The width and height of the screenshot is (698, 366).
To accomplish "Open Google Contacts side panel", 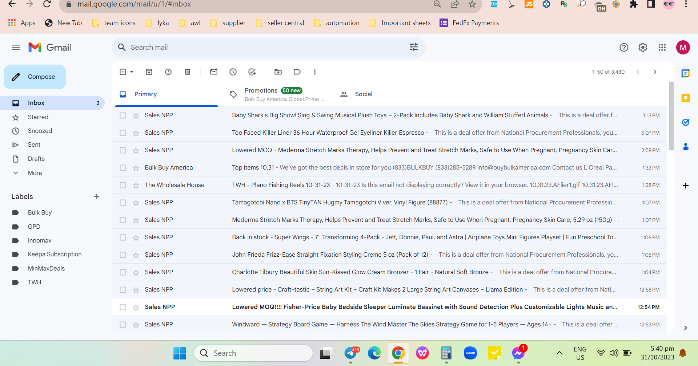I will [x=686, y=147].
